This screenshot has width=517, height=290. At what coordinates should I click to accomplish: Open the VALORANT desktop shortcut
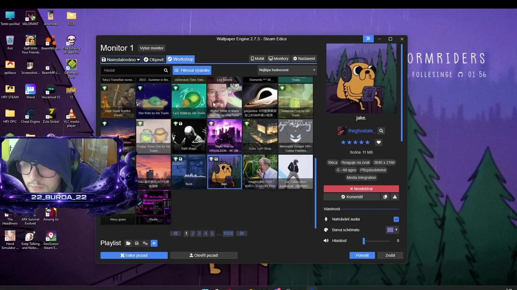tap(30, 19)
